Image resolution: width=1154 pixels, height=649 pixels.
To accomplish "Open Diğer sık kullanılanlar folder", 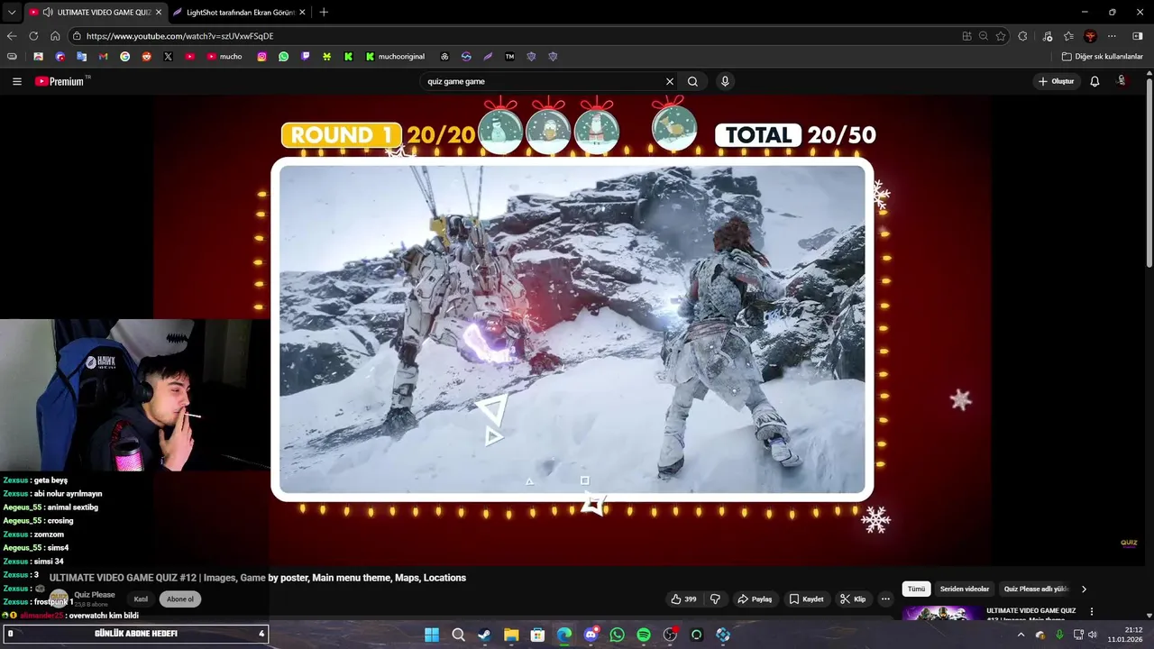I will [x=1102, y=56].
